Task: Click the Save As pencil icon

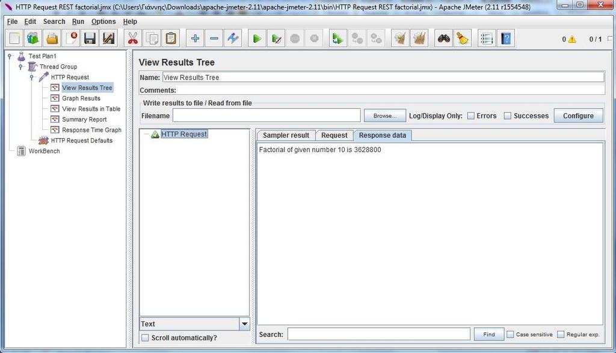Action: (108, 38)
